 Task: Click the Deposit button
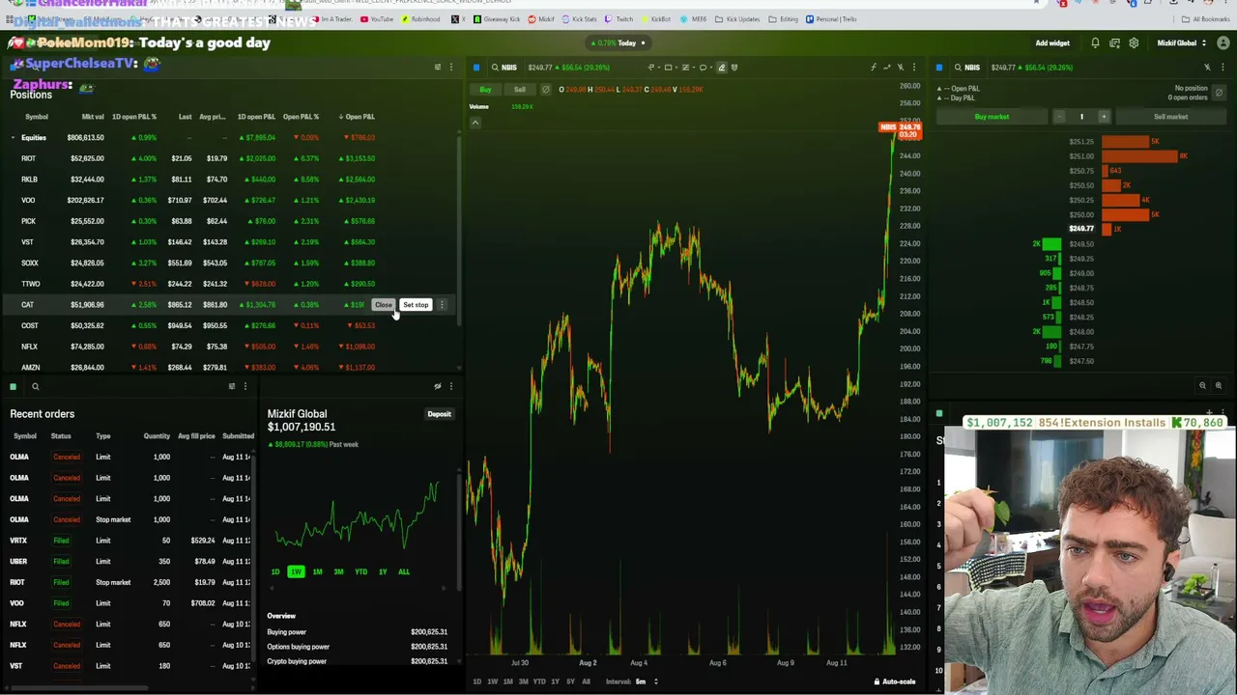(x=439, y=414)
